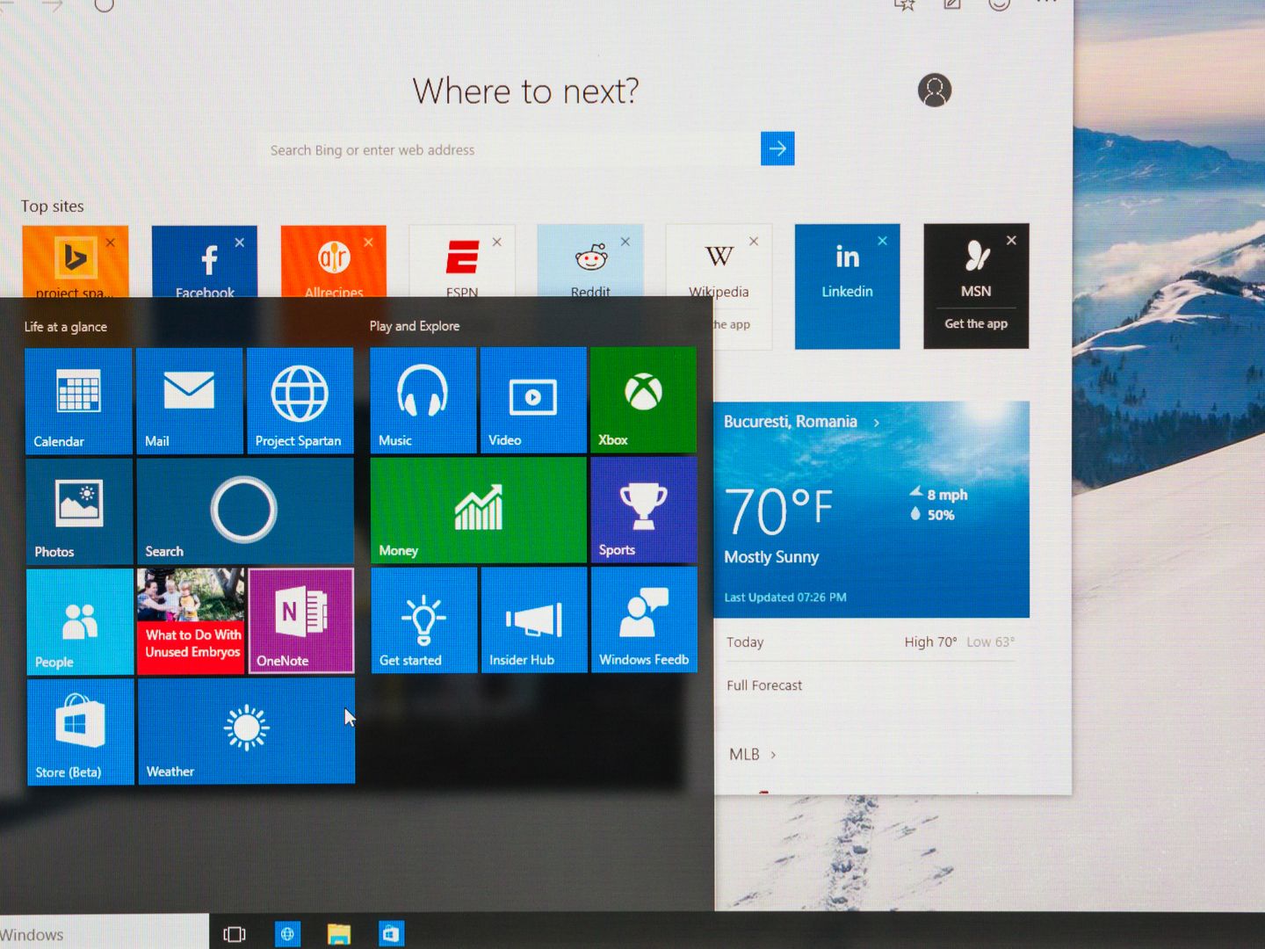Open the MSN top site tile
Viewport: 1265px width, 949px height.
[976, 286]
